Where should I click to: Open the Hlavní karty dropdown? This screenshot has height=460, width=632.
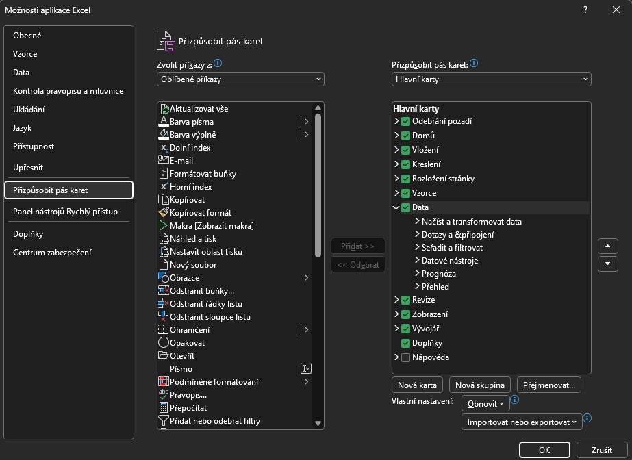(492, 79)
